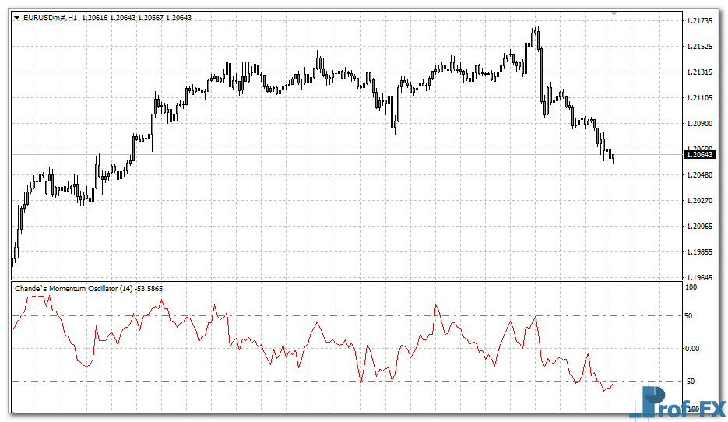Click the 50 level on oscillator scale
728x422 pixels.
(688, 316)
